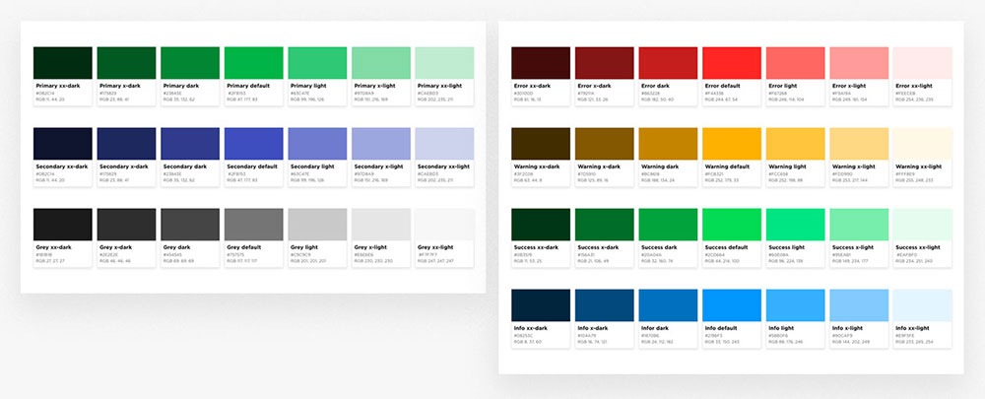Select the Secondary xx-dark navy swatch

coord(63,144)
